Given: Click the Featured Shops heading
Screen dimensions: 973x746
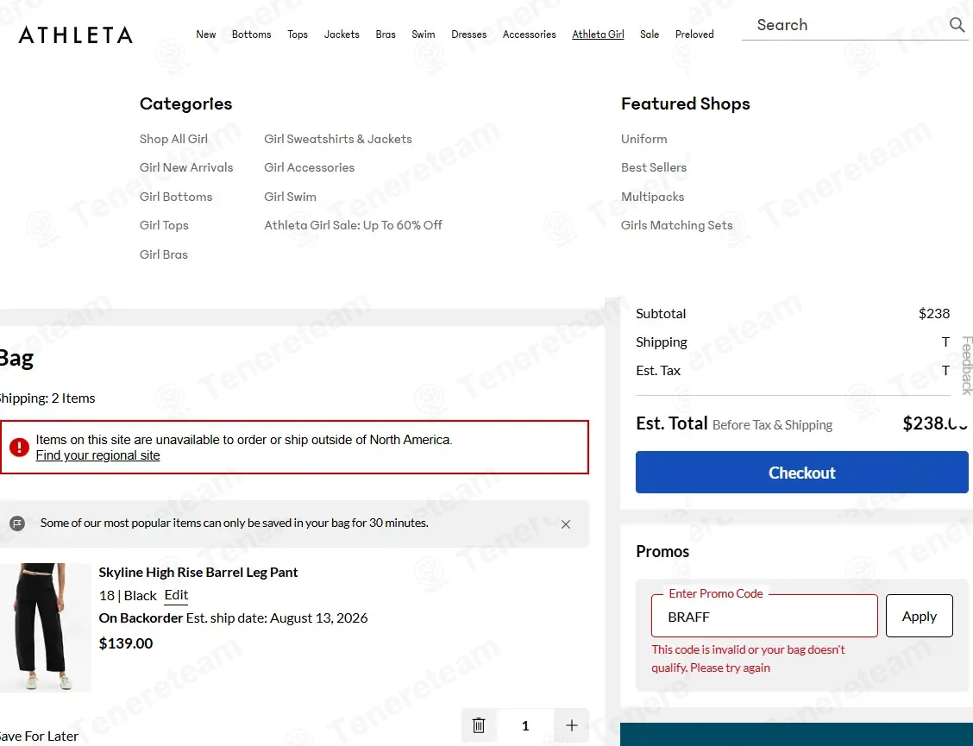Looking at the screenshot, I should [685, 103].
